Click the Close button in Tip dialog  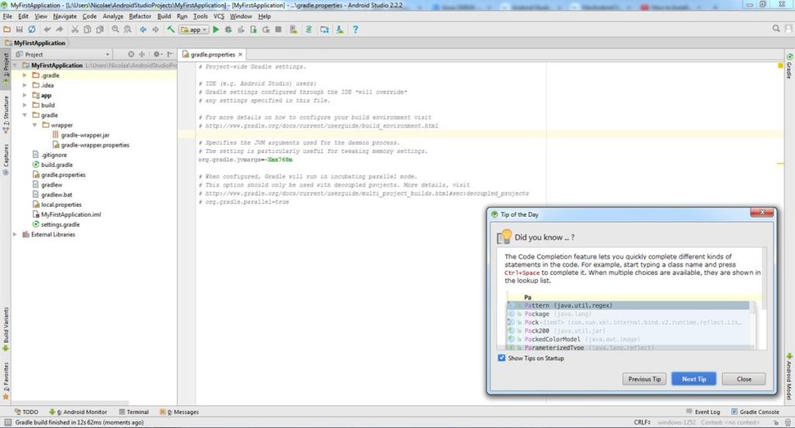pos(744,379)
